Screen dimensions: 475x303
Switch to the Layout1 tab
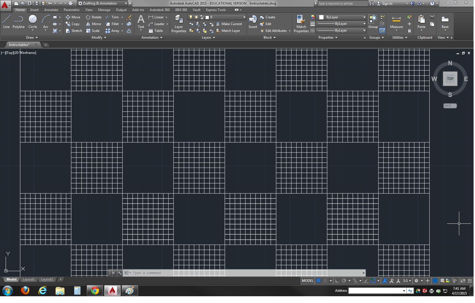[x=28, y=279]
